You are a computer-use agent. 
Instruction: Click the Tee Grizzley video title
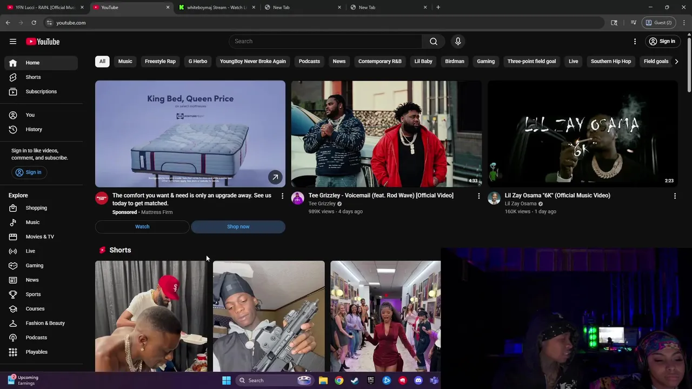click(x=381, y=196)
